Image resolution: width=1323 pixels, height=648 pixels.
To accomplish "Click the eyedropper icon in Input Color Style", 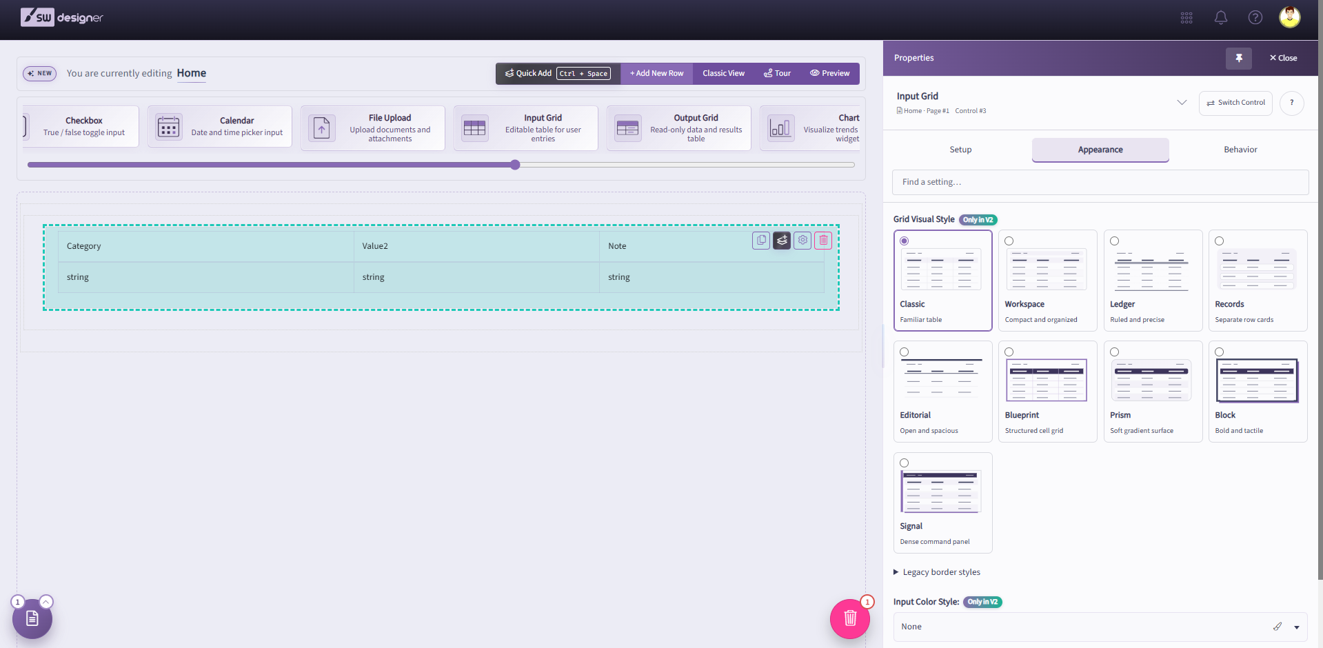I will pyautogui.click(x=1277, y=627).
